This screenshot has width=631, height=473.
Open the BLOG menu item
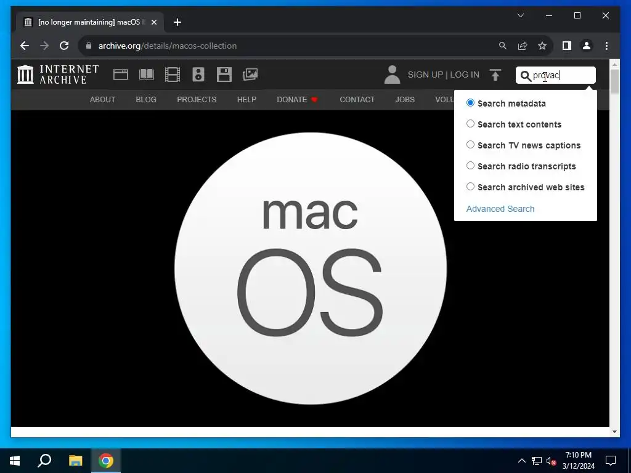click(146, 99)
